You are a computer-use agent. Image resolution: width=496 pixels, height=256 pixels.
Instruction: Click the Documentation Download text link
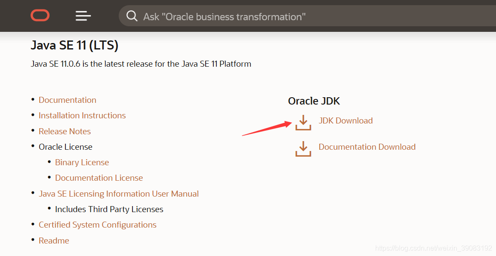point(367,147)
